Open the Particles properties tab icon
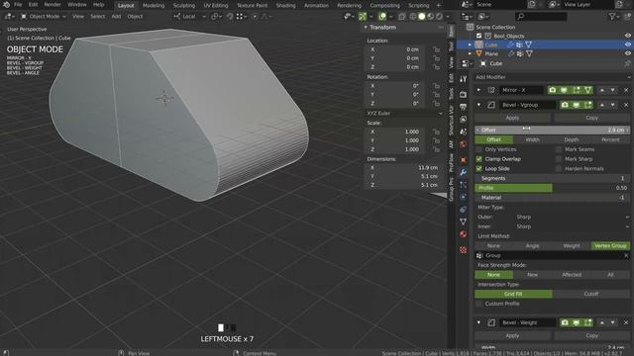 464,185
